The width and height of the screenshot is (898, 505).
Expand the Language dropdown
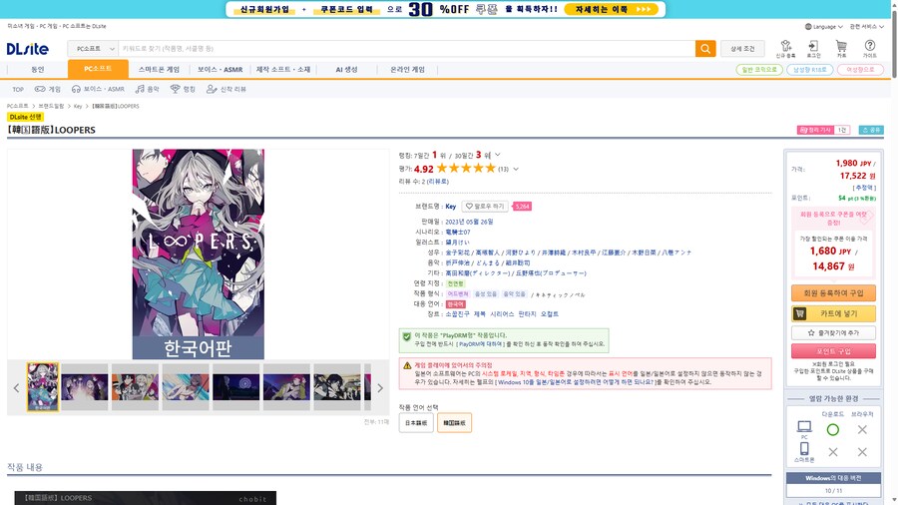(x=824, y=26)
